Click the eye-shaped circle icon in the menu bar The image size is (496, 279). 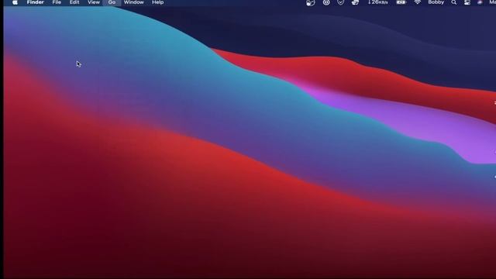[x=326, y=2]
